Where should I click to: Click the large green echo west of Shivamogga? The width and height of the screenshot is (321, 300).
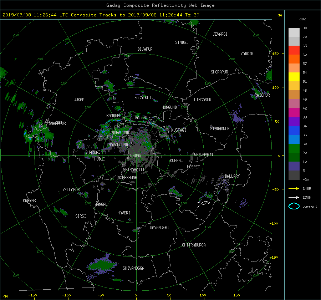(x=102, y=264)
